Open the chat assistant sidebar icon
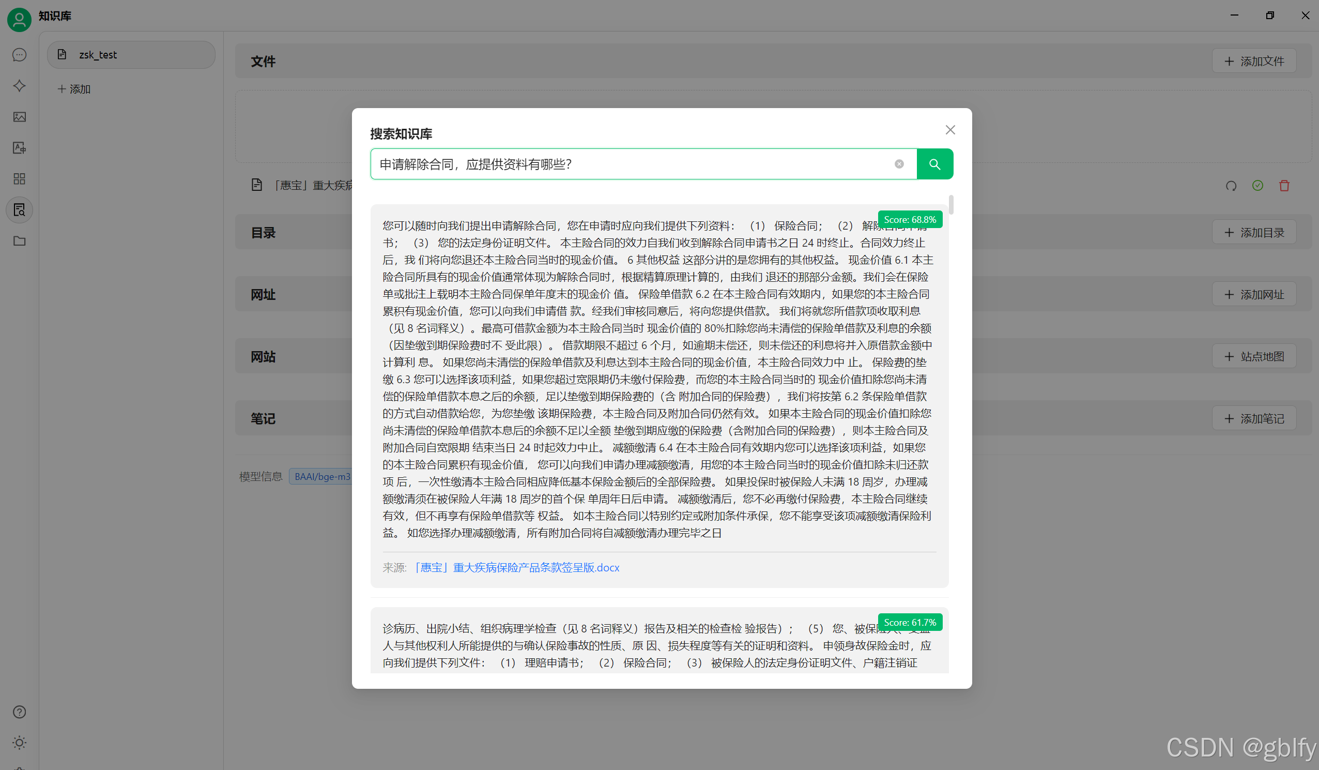 pyautogui.click(x=19, y=55)
